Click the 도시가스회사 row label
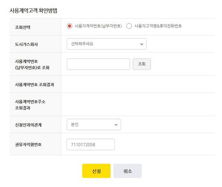Image resolution: width=222 pixels, height=187 pixels. click(x=26, y=44)
